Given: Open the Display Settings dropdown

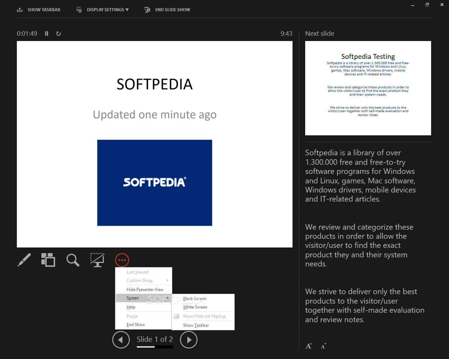Looking at the screenshot, I should pyautogui.click(x=102, y=10).
